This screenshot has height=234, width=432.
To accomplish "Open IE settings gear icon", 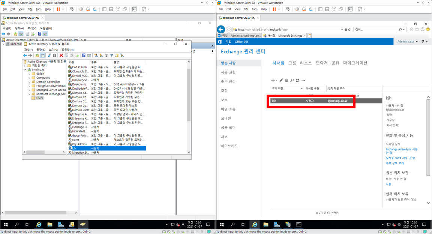I will 422,29.
